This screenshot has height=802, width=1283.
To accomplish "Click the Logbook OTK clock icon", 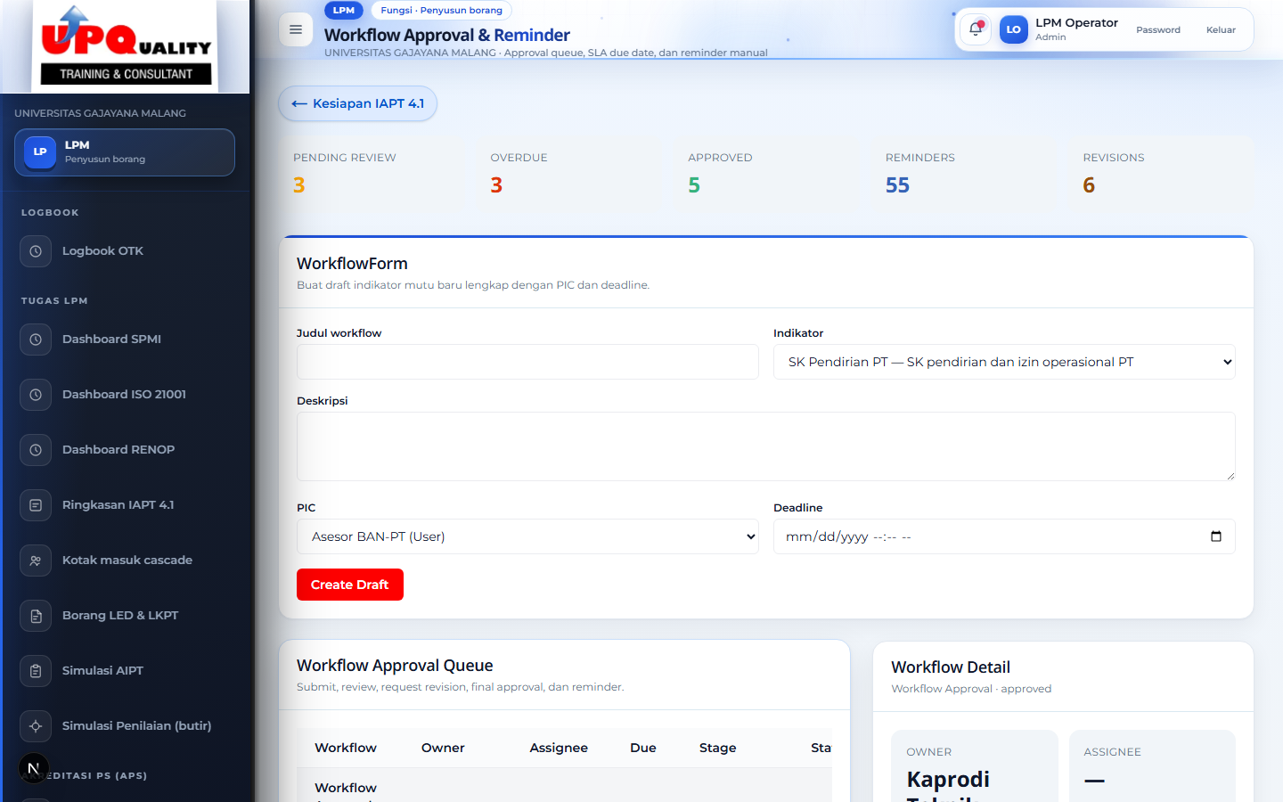I will pyautogui.click(x=36, y=251).
